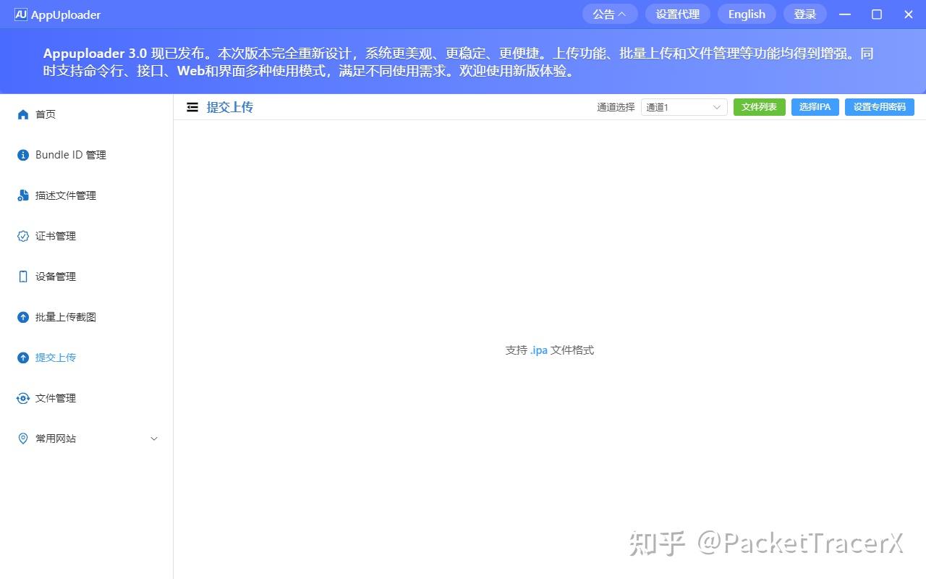Click the phone icon for 设备管理
926x579 pixels.
23,276
